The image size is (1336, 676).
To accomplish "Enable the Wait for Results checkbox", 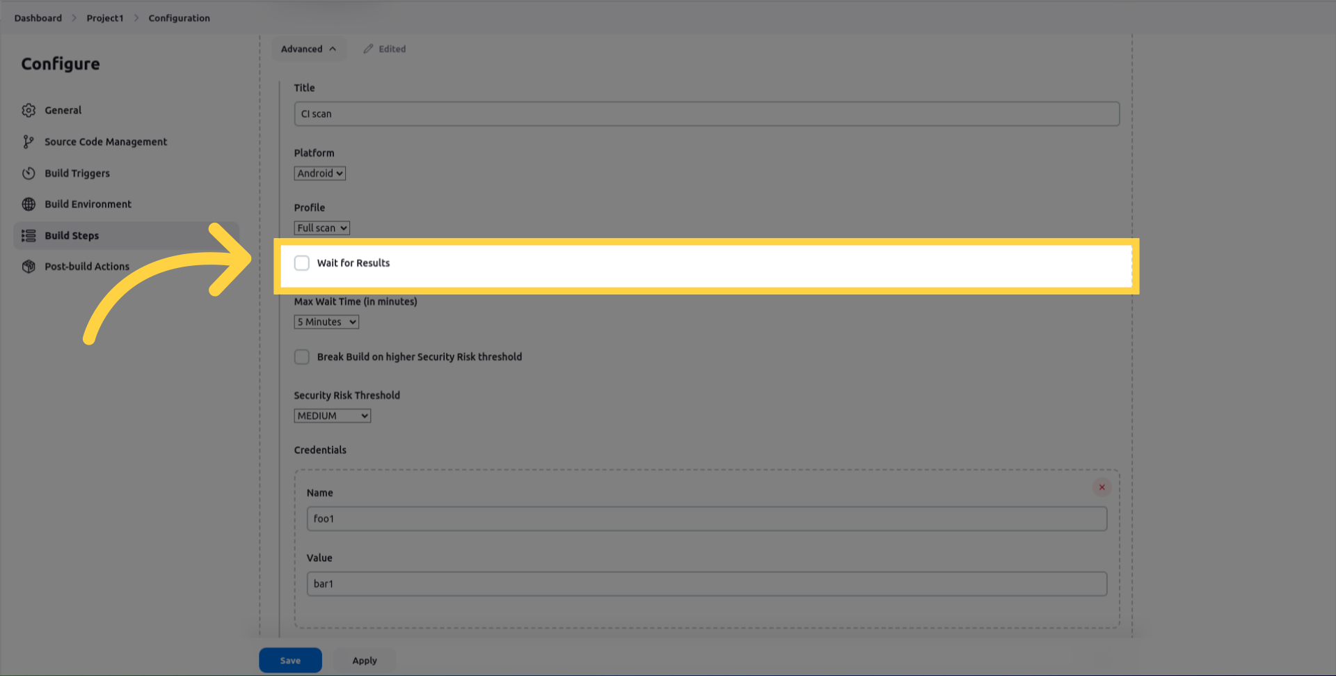I will click(x=302, y=263).
